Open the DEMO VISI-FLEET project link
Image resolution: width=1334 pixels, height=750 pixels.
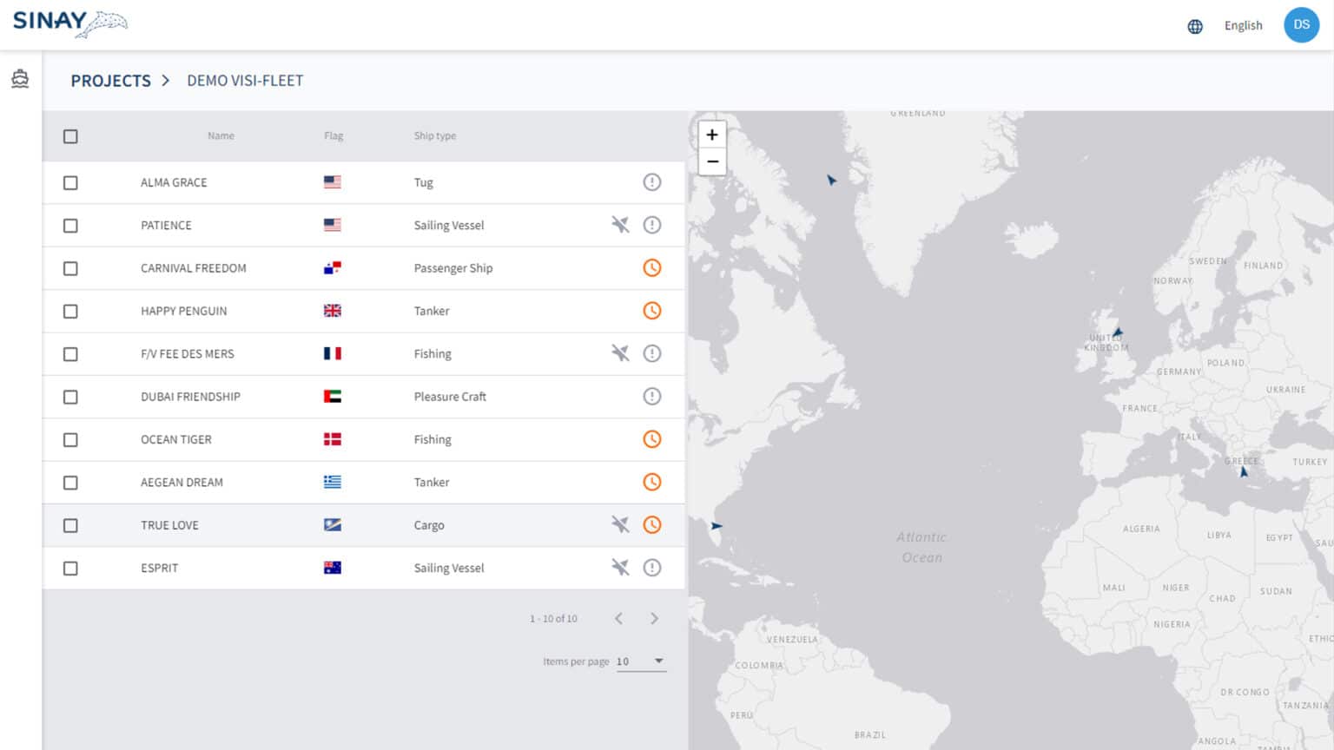245,80
